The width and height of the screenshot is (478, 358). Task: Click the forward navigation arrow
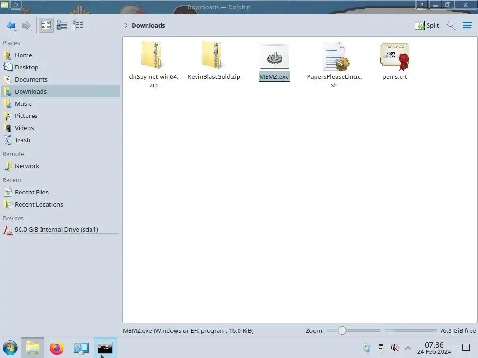coord(27,25)
